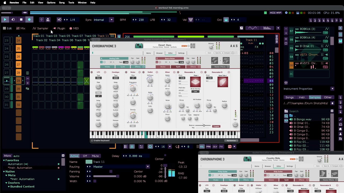The width and height of the screenshot is (344, 193).
Task: Toggle the metronome icon
Action: [x=48, y=20]
